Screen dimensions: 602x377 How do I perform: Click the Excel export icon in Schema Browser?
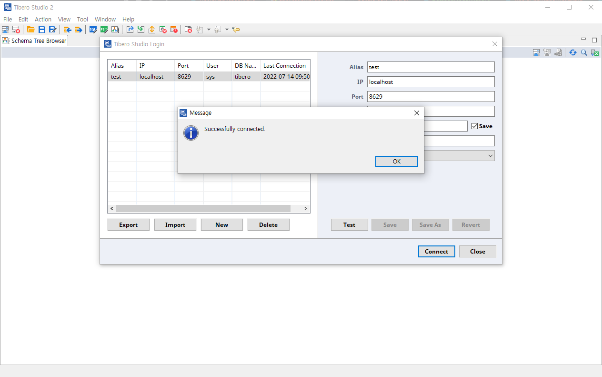[595, 52]
